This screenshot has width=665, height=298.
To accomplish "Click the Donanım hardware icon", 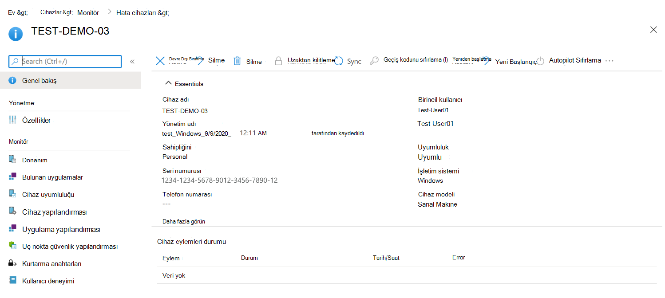I will point(12,160).
